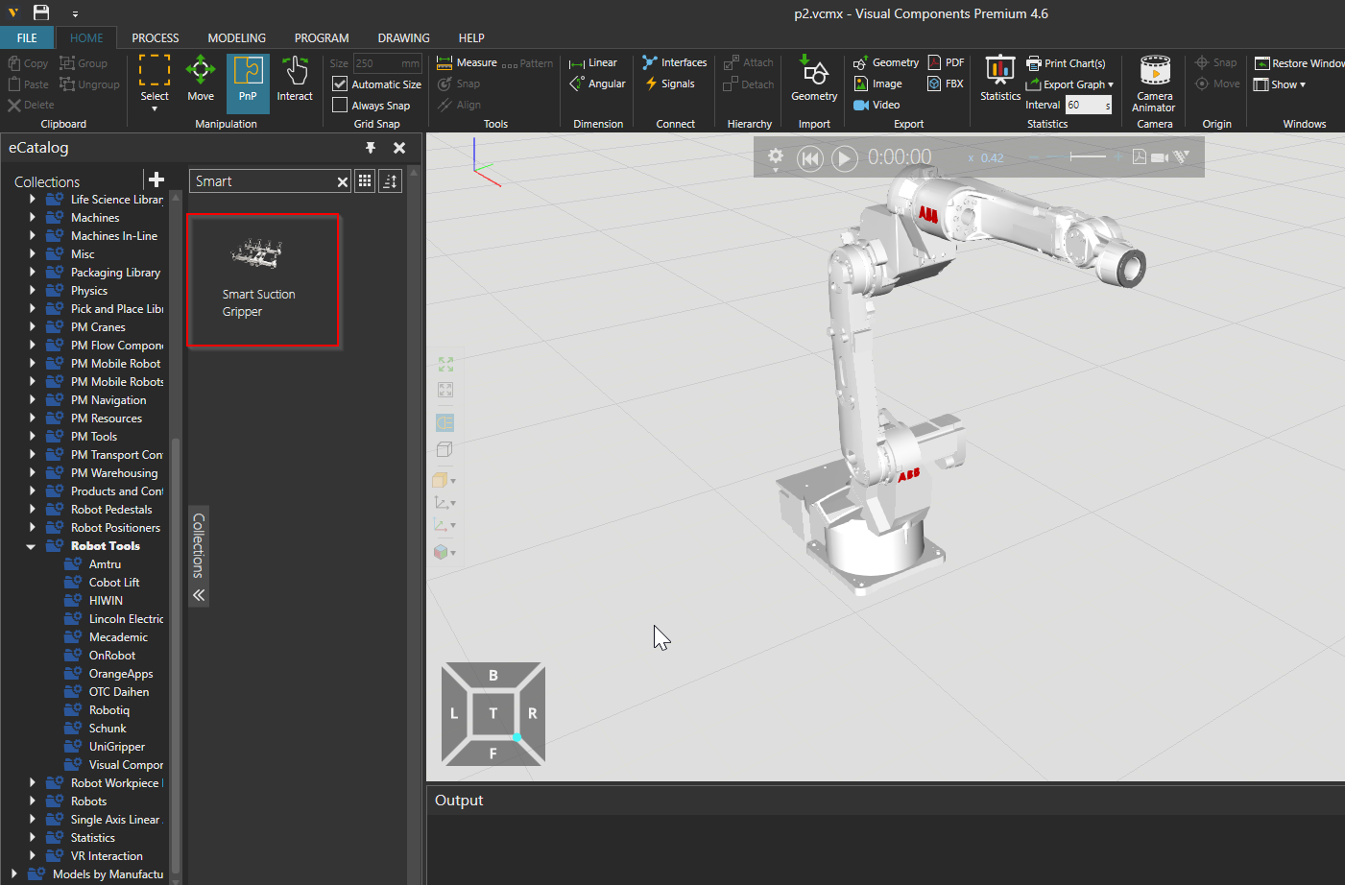The image size is (1345, 885).
Task: Close the eCatalog panel
Action: [x=399, y=148]
